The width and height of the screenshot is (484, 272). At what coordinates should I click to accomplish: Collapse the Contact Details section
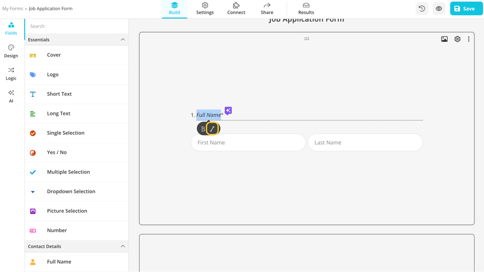(x=122, y=246)
